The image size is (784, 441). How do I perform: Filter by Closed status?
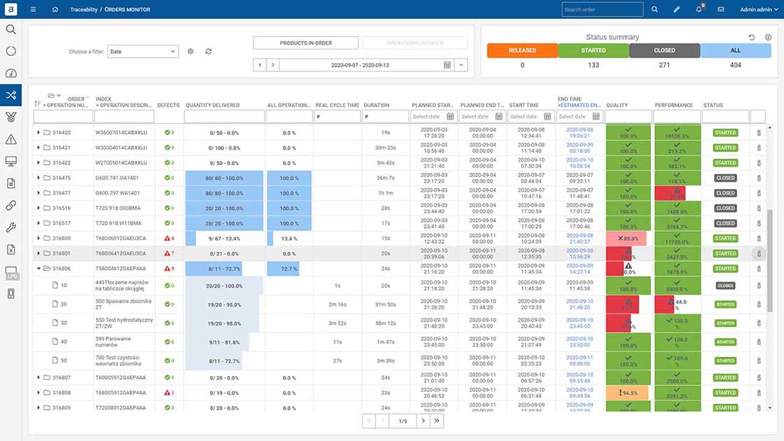click(x=664, y=50)
